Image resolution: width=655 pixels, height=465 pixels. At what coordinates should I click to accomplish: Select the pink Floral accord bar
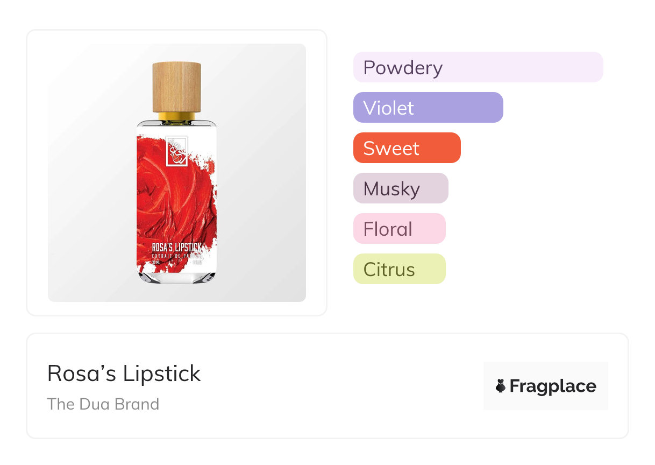pos(399,229)
